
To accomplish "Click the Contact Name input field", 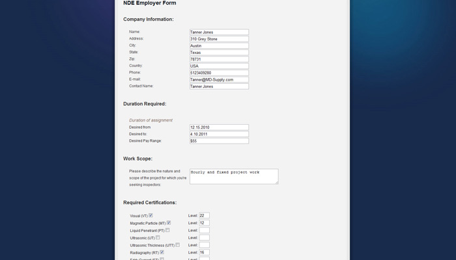I will [219, 86].
